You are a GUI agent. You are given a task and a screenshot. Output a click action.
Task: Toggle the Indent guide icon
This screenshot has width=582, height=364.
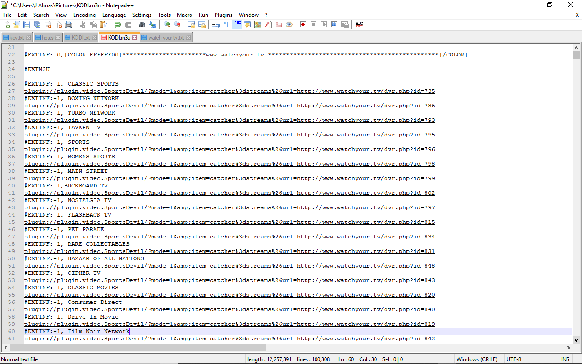(237, 25)
